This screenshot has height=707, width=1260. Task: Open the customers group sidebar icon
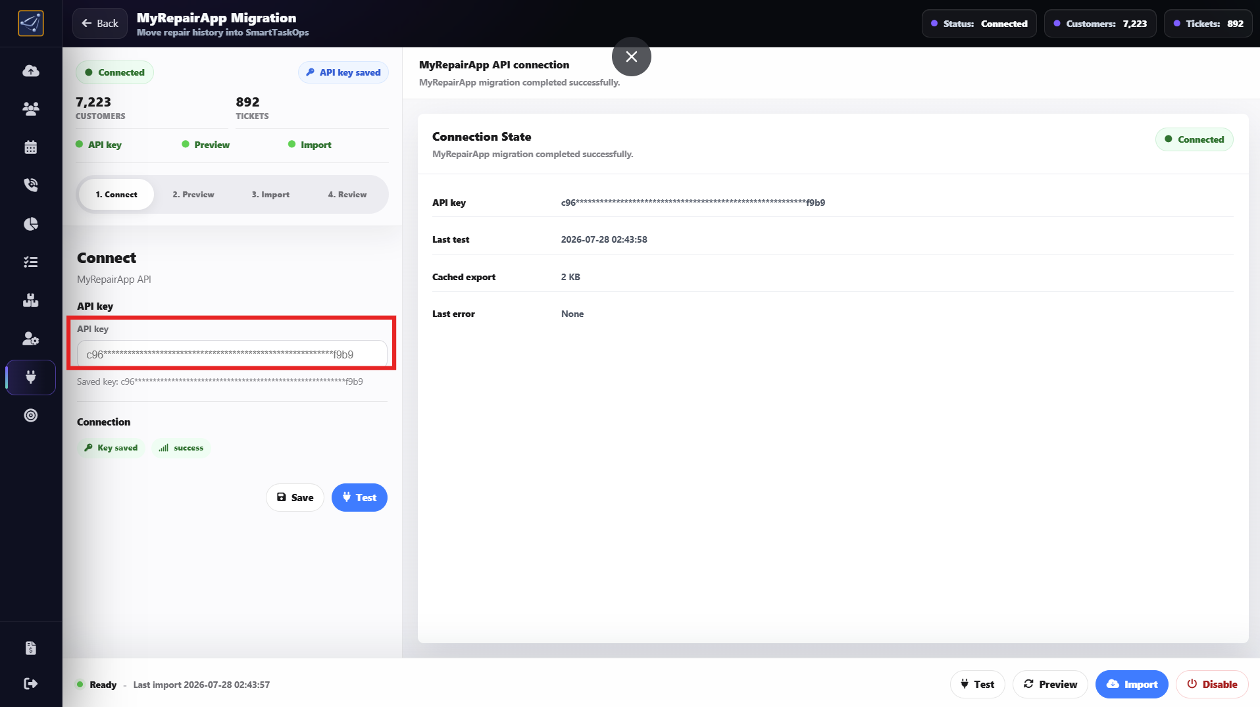(31, 109)
